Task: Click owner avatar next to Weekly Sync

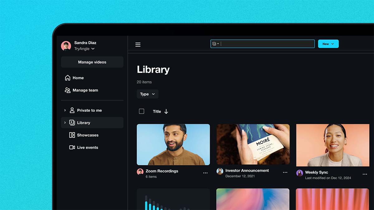Action: tap(300, 173)
